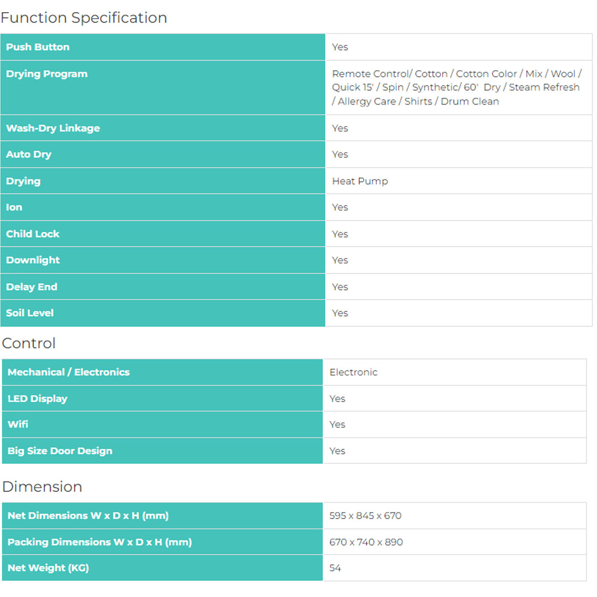Click the Wifi row label
Image resolution: width=597 pixels, height=597 pixels.
18,425
